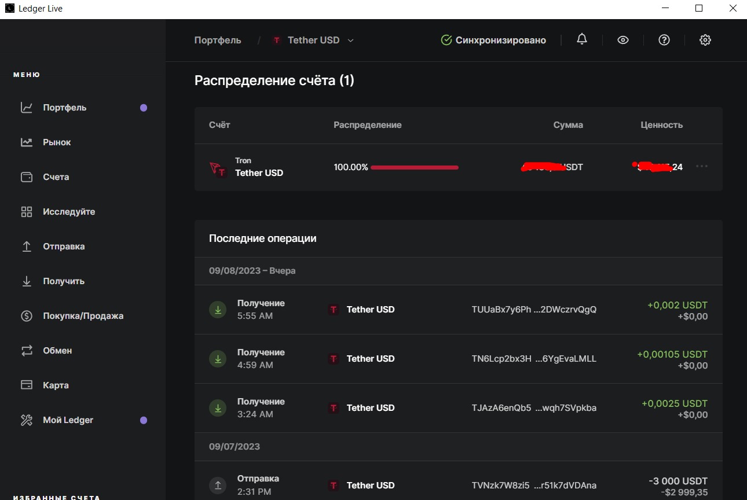Click the receive icon of the 3:24 AM operation
The image size is (747, 500).
pos(218,408)
